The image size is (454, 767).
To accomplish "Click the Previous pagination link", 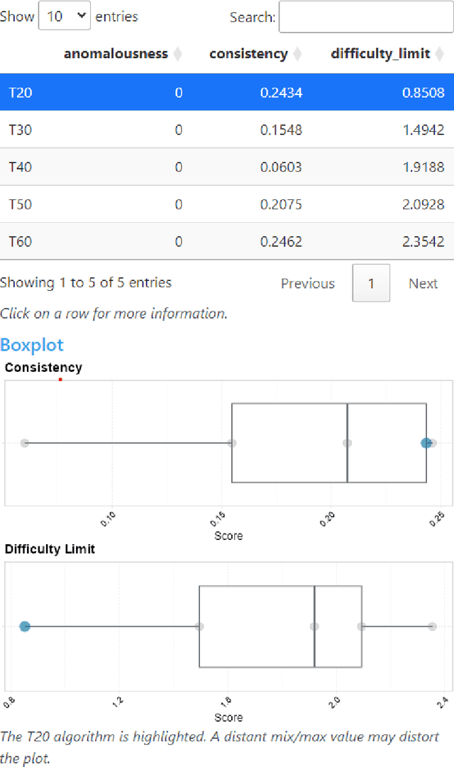I will pos(308,282).
